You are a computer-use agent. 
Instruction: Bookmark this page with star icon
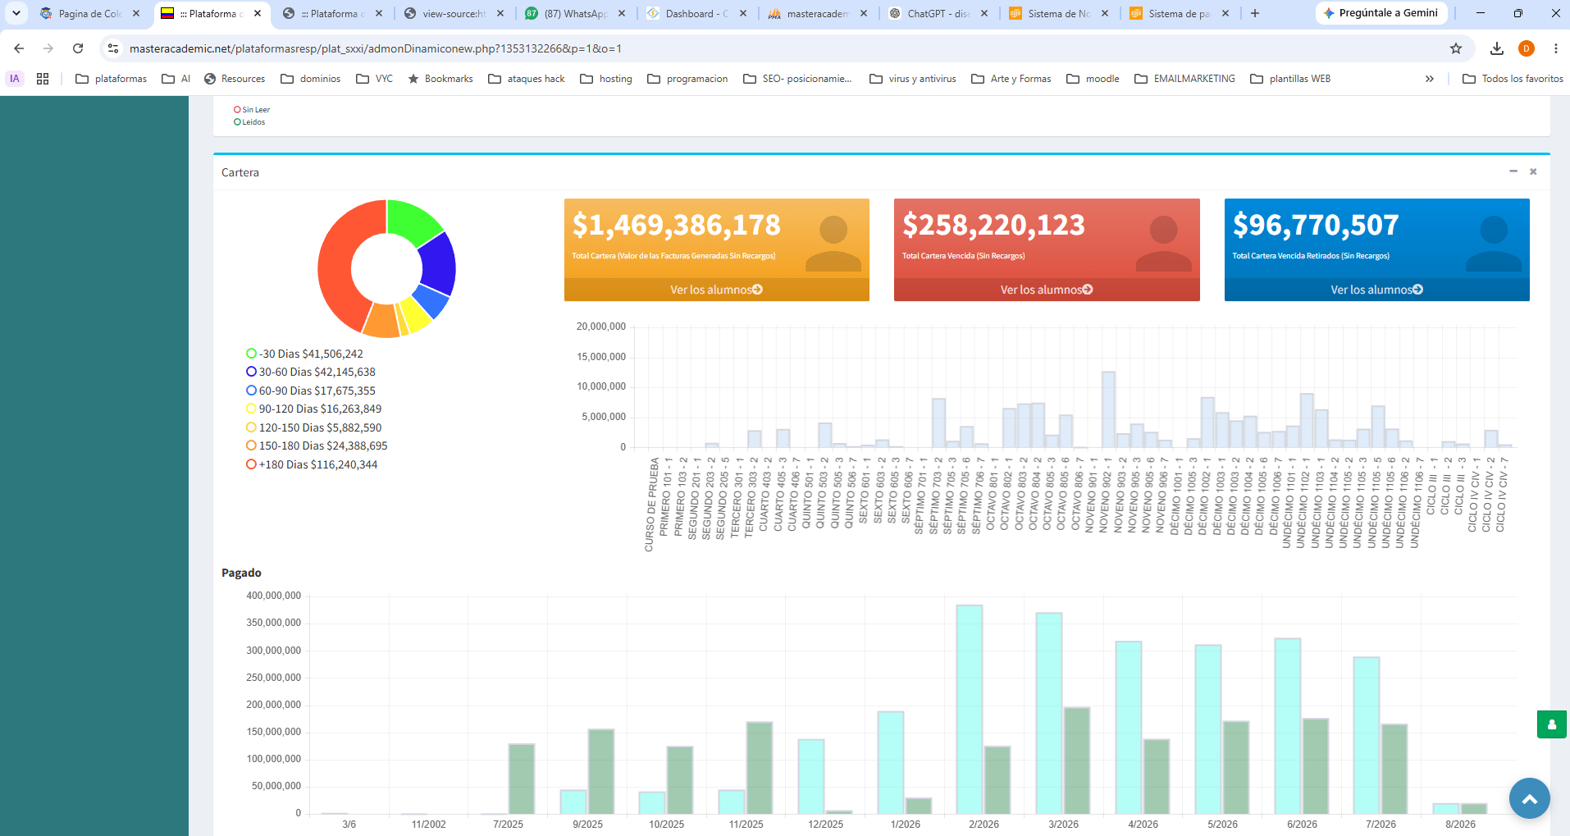(1456, 48)
